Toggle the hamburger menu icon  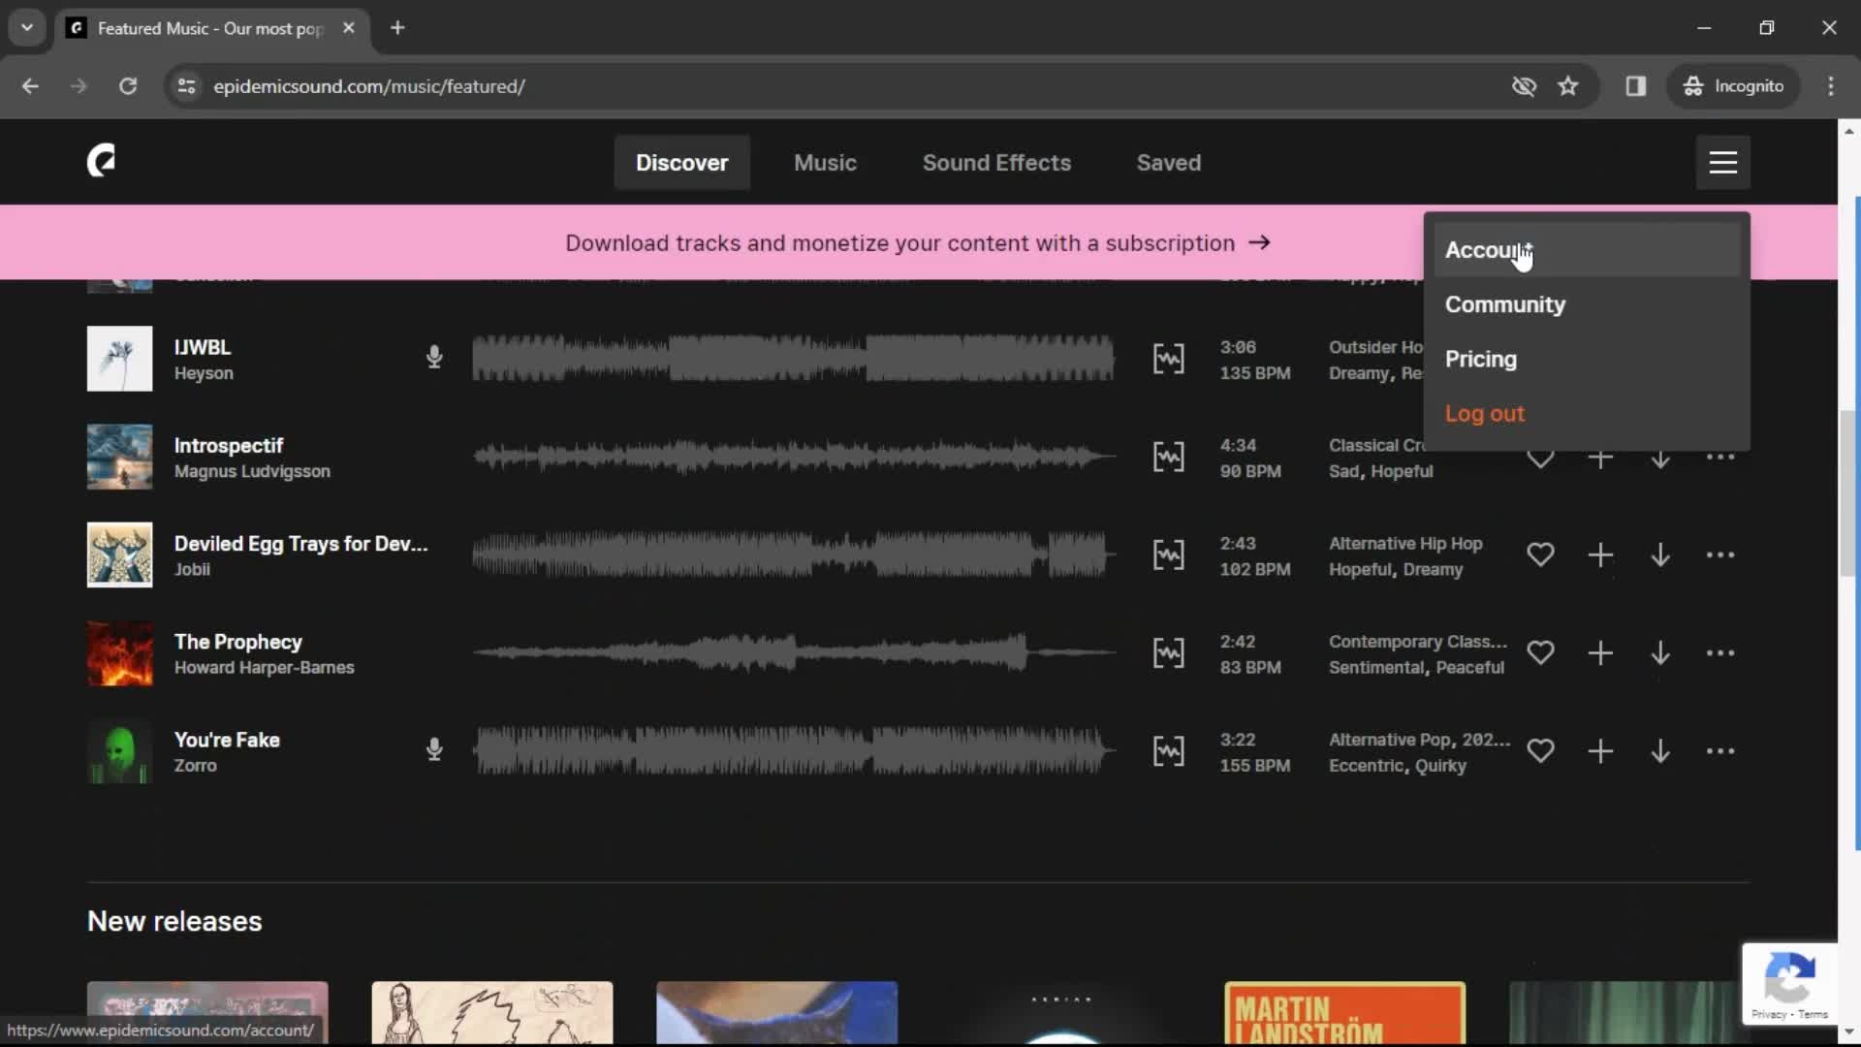[1722, 162]
